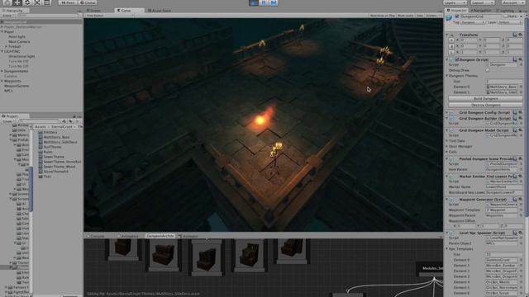Open the Tag dropdown
Screen dimensions: 529x297
473,22
